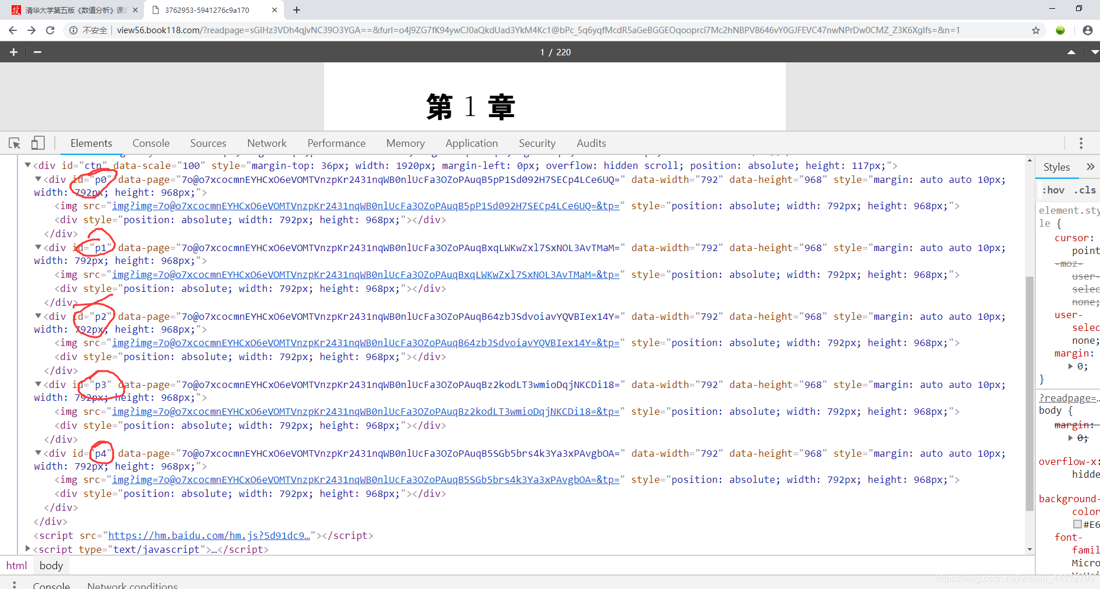The height and width of the screenshot is (589, 1100).
Task: Click the address bar URL
Action: (x=538, y=30)
